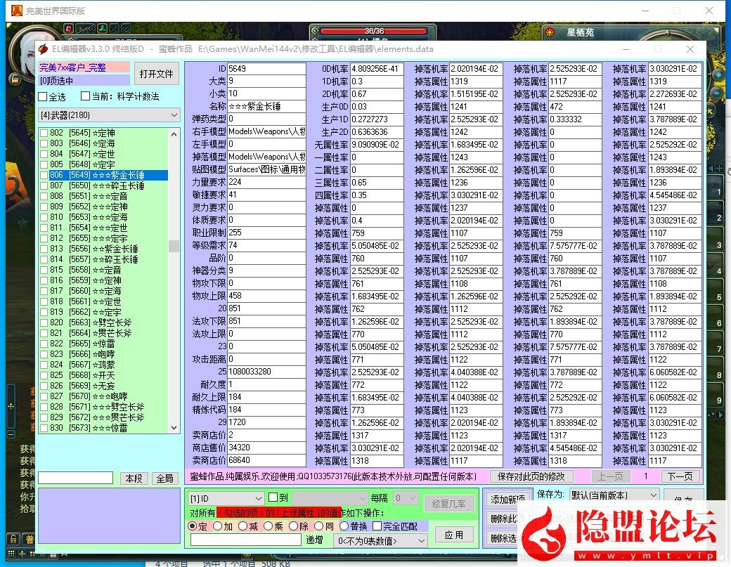This screenshot has width=731, height=567.
Task: Select the 加 radio button
Action: [x=218, y=526]
